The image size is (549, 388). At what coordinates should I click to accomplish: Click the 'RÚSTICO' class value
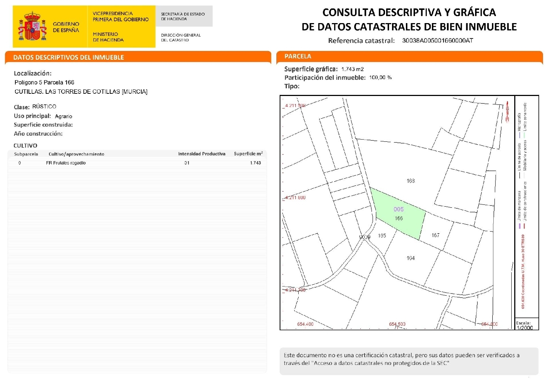point(44,107)
